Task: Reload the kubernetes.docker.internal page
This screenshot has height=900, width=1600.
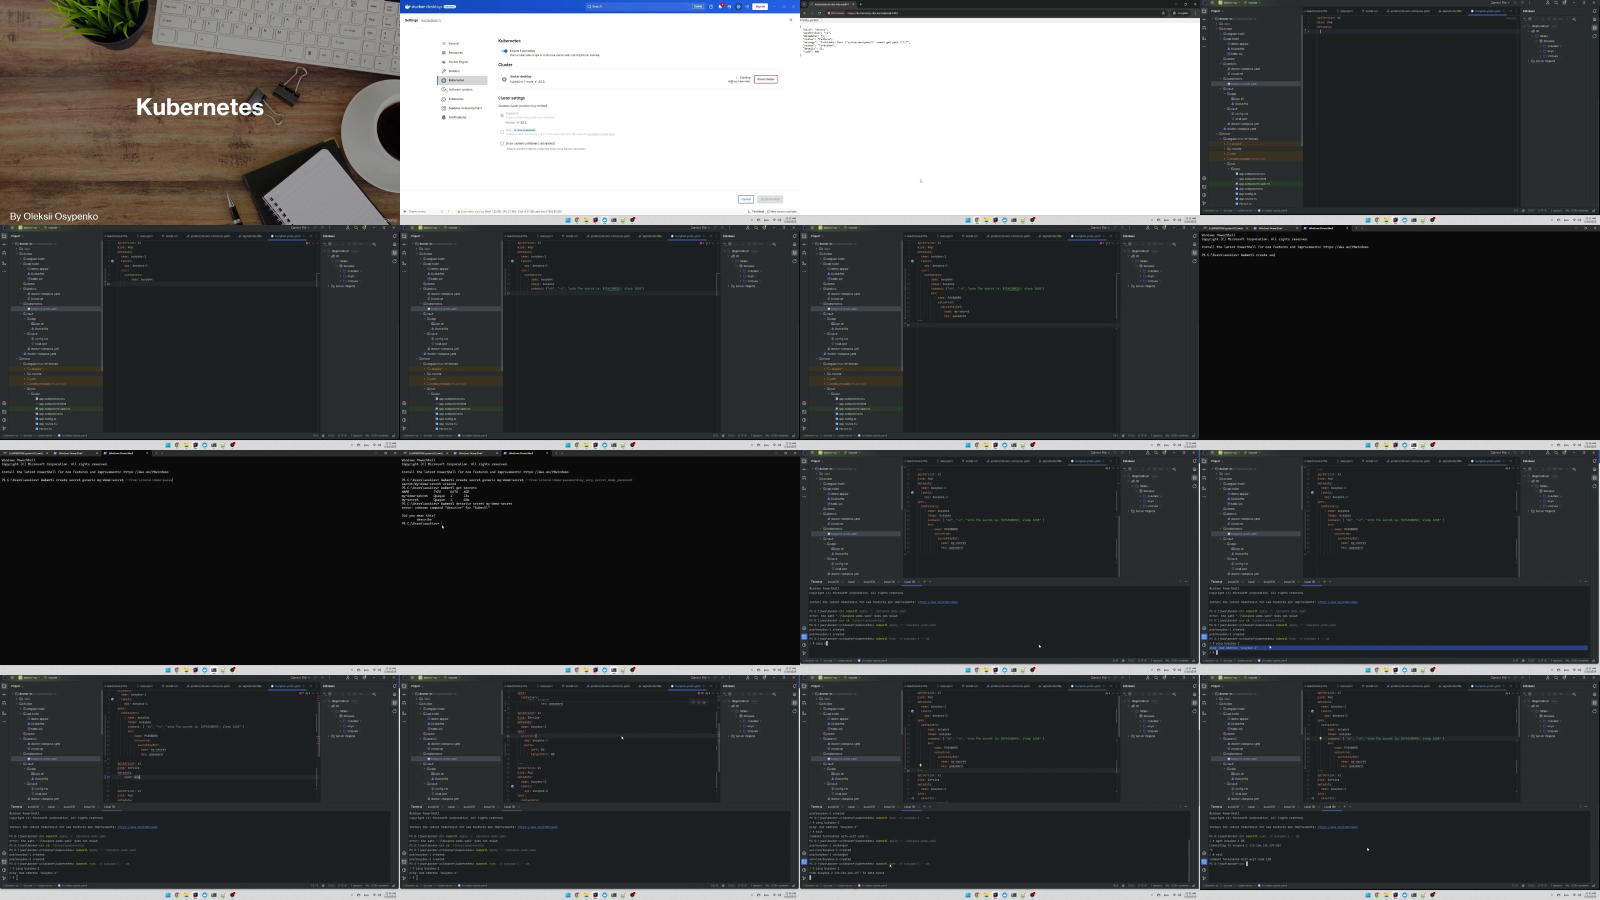Action: click(x=820, y=13)
